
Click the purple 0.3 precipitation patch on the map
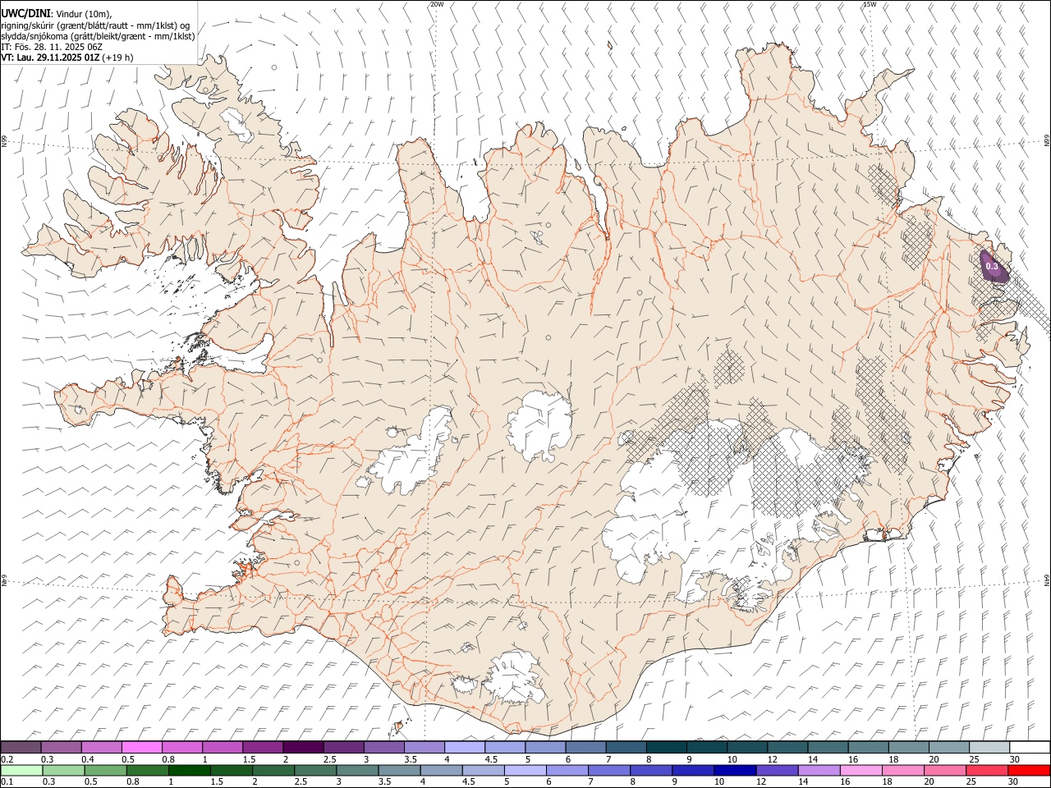pos(994,267)
